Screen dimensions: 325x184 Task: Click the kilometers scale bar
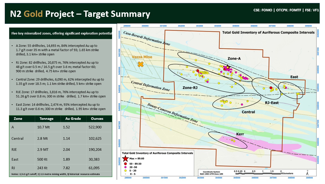[x=258, y=173]
